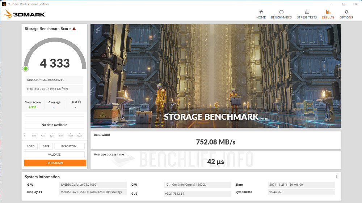The image size is (362, 203).
Task: Click the 12th Gen Intel Core i5-12600K field
Action: pyautogui.click(x=197, y=185)
